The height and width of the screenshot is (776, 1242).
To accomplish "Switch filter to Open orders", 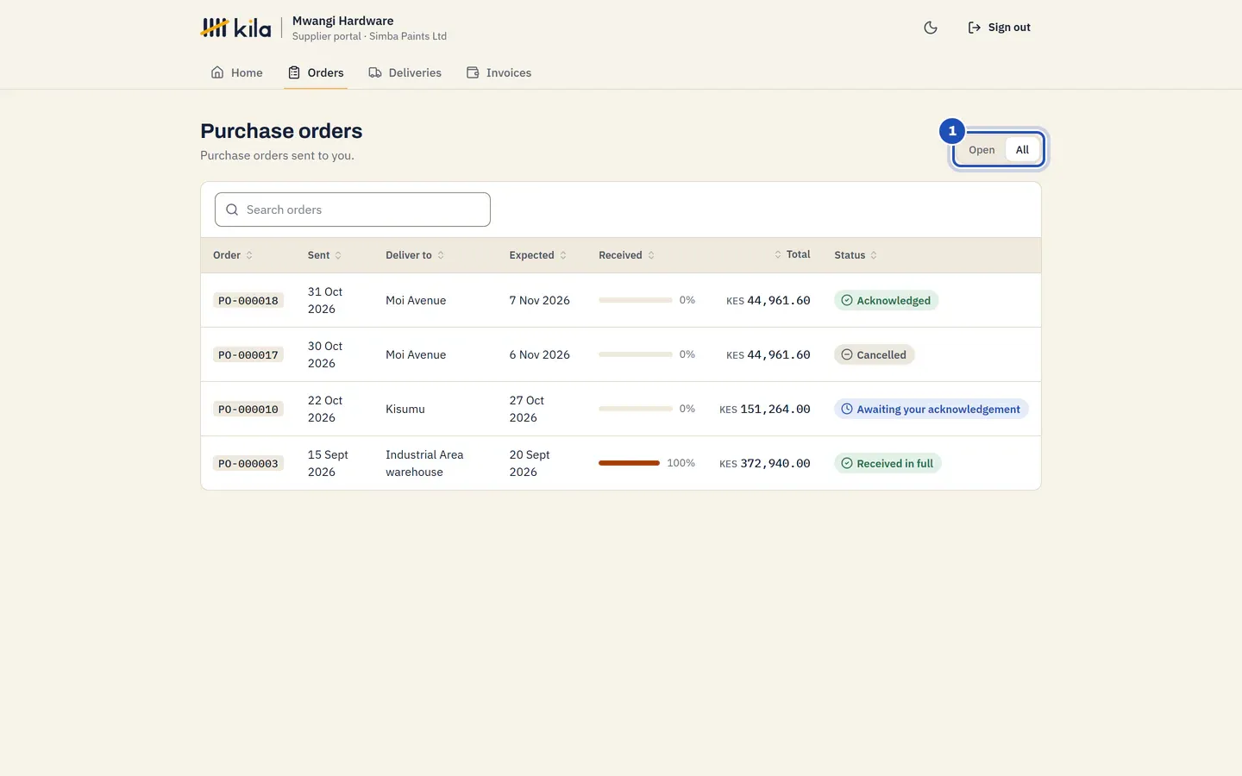I will pos(982,150).
